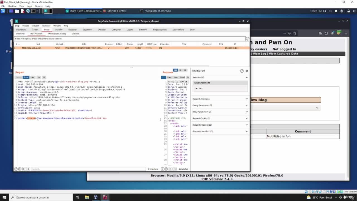Open the filter help icon in Burp
Viewport: 357px width, 201px height.
pos(247,39)
